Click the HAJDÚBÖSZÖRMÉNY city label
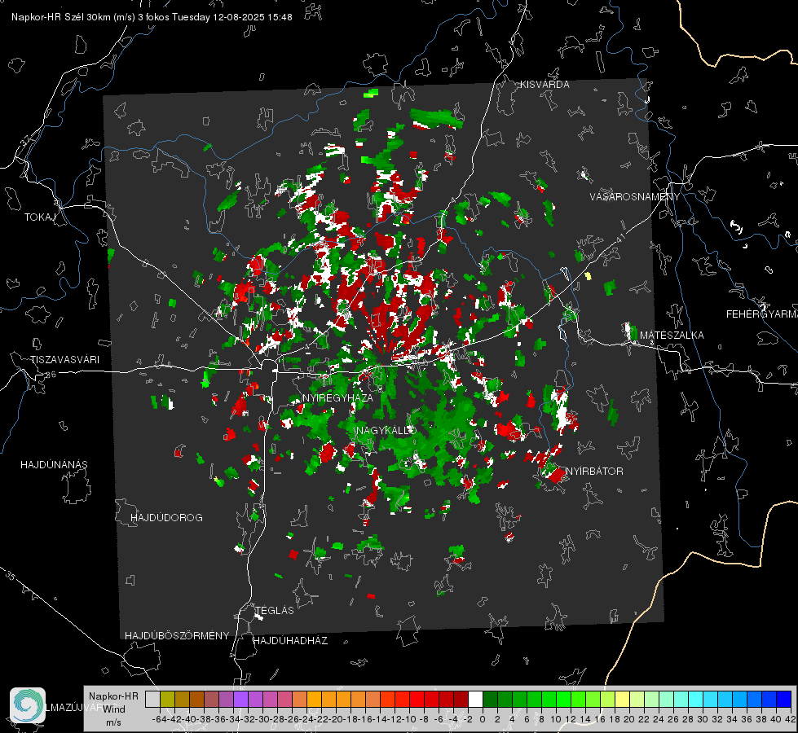 point(177,636)
